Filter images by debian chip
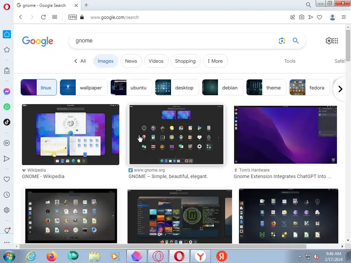 pyautogui.click(x=222, y=87)
